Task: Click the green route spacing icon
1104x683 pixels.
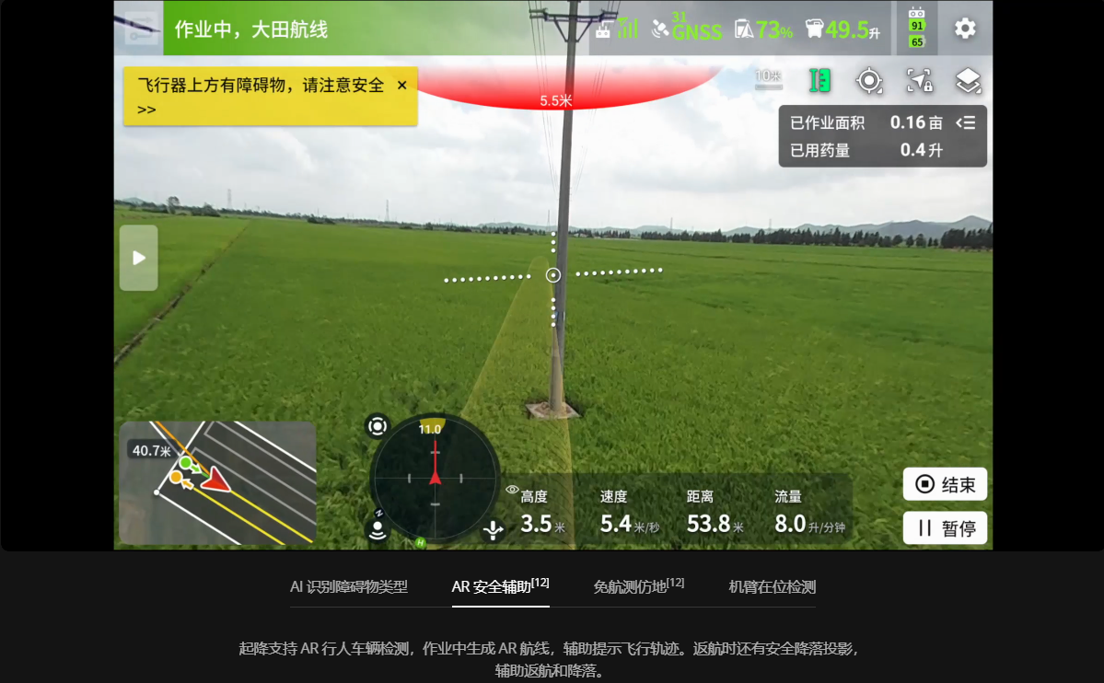Action: click(819, 81)
